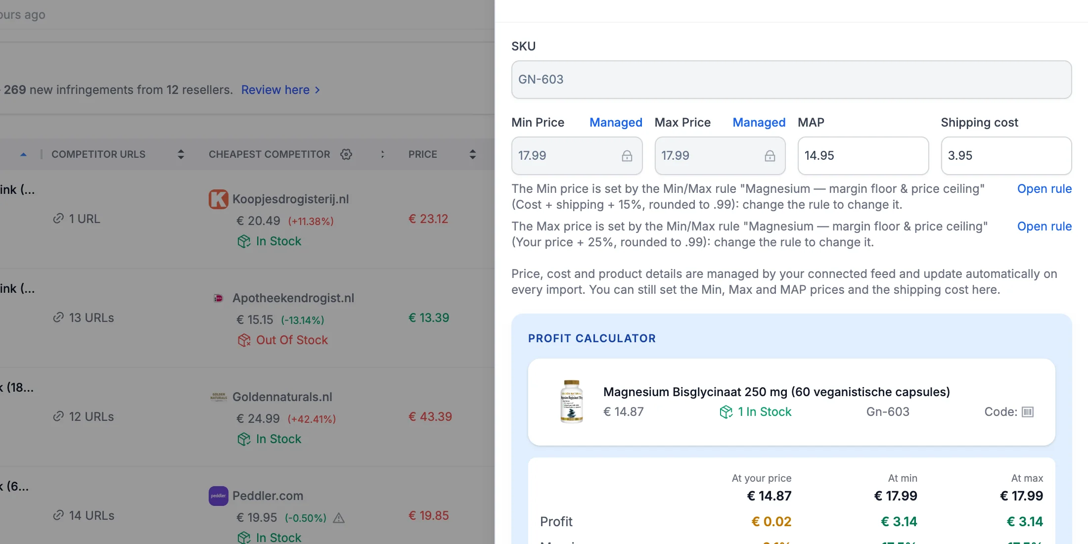Click the barcode icon beside Code

[1028, 412]
